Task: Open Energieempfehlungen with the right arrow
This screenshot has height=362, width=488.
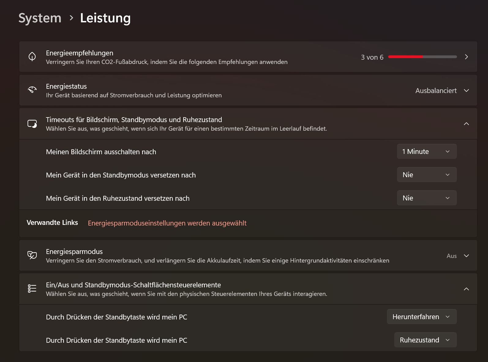Action: click(x=466, y=57)
